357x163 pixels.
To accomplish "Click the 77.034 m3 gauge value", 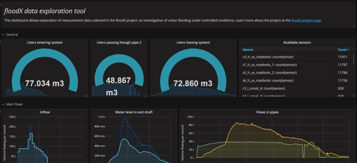I will 45,84.
